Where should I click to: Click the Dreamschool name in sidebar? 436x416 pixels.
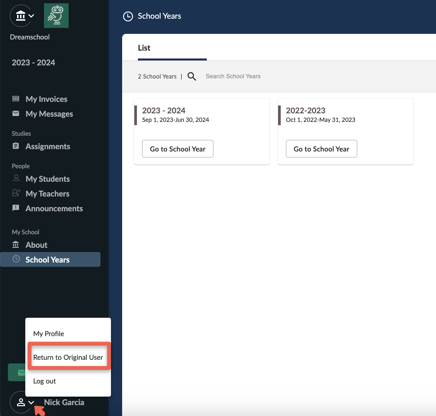[x=30, y=37]
